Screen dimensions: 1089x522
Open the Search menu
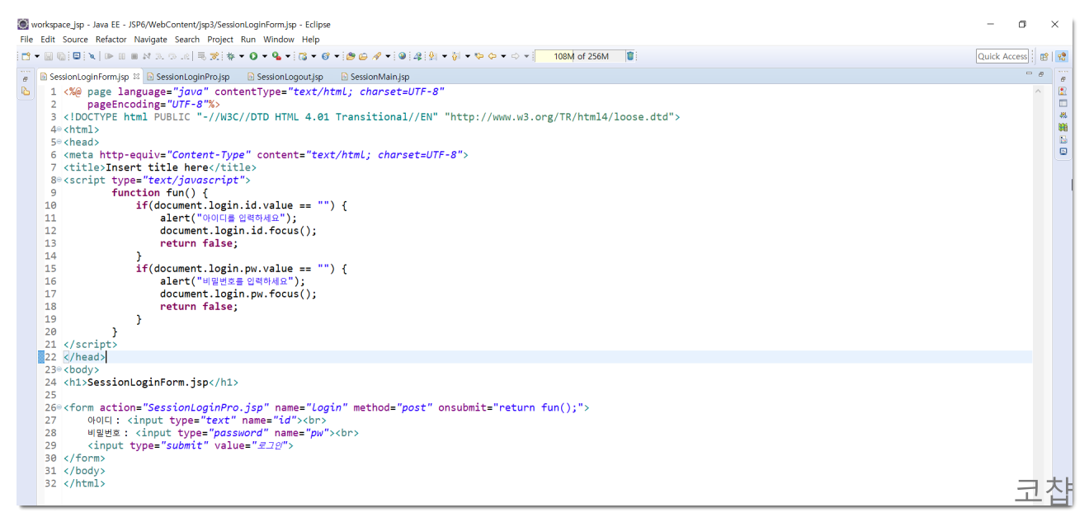pyautogui.click(x=187, y=39)
